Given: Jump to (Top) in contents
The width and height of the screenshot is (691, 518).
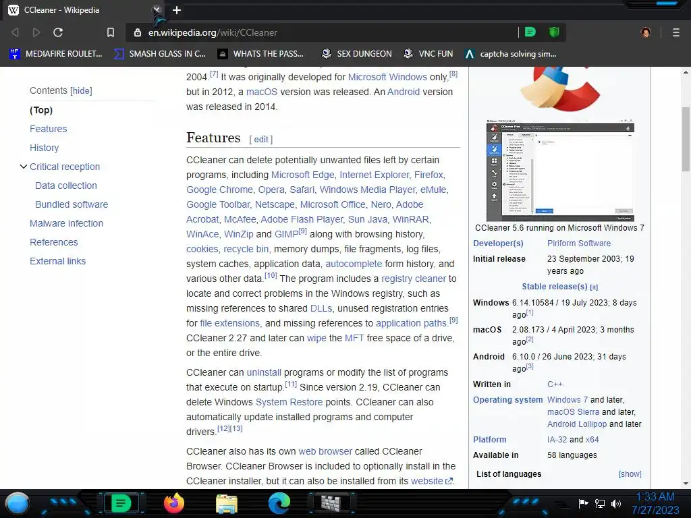Looking at the screenshot, I should (41, 110).
